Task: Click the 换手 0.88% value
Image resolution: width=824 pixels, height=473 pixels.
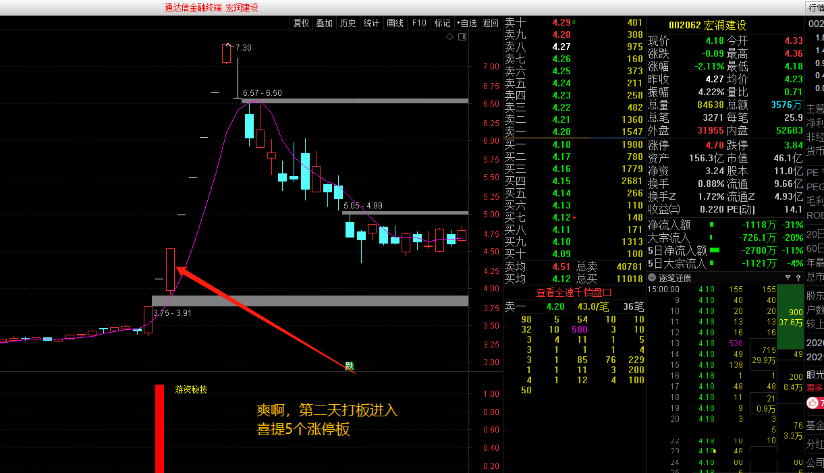Action: [710, 184]
